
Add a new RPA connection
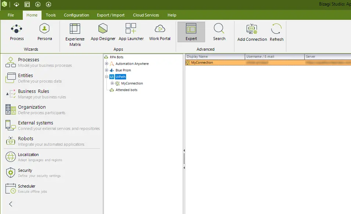[252, 33]
